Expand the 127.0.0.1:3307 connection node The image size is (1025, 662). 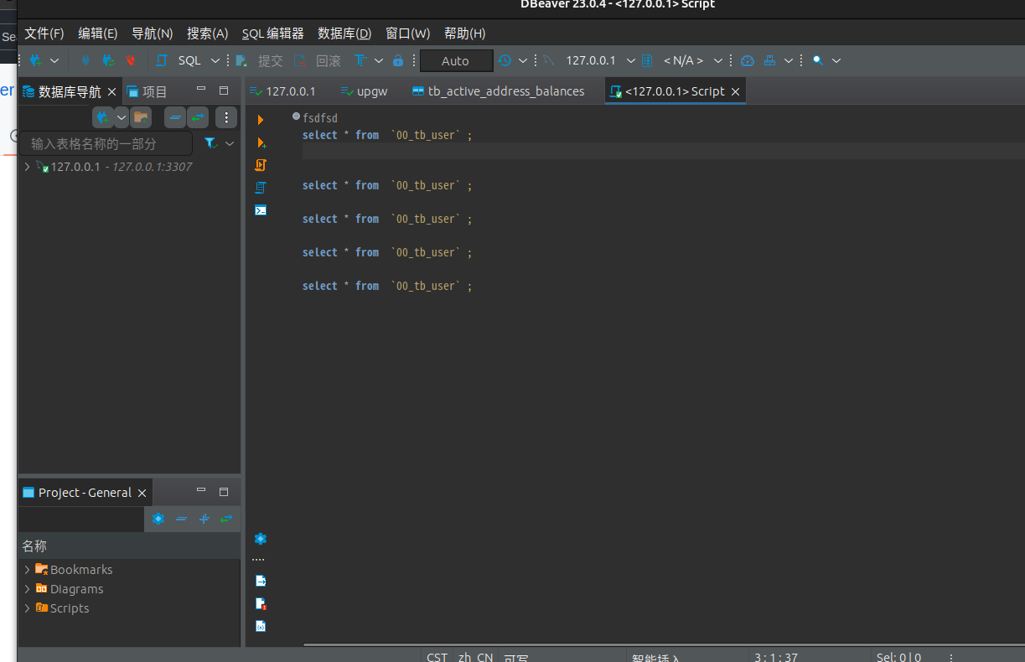(x=26, y=167)
